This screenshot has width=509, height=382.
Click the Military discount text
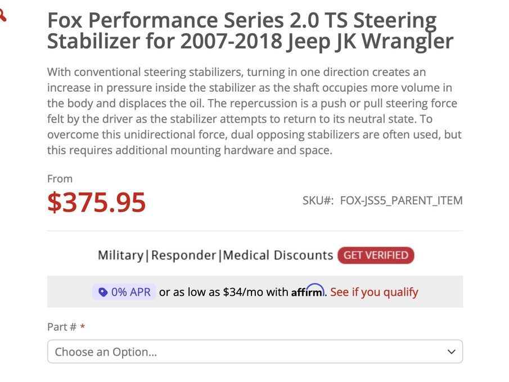pyautogui.click(x=120, y=255)
